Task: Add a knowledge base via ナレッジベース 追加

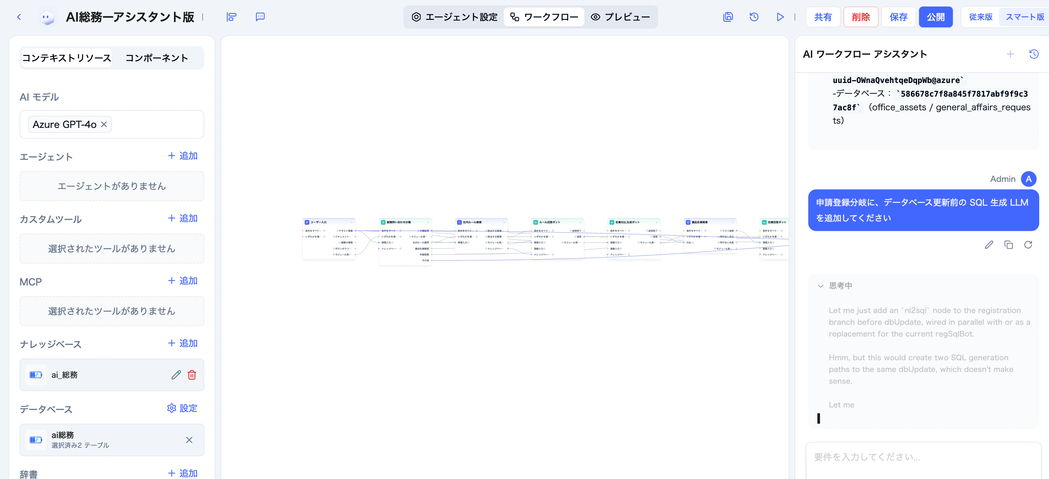Action: tap(183, 344)
